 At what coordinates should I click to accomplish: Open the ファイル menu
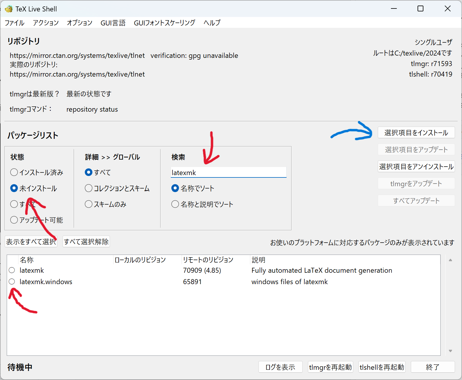coord(14,23)
